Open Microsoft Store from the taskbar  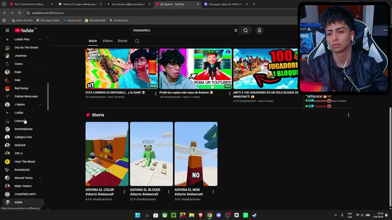156,215
